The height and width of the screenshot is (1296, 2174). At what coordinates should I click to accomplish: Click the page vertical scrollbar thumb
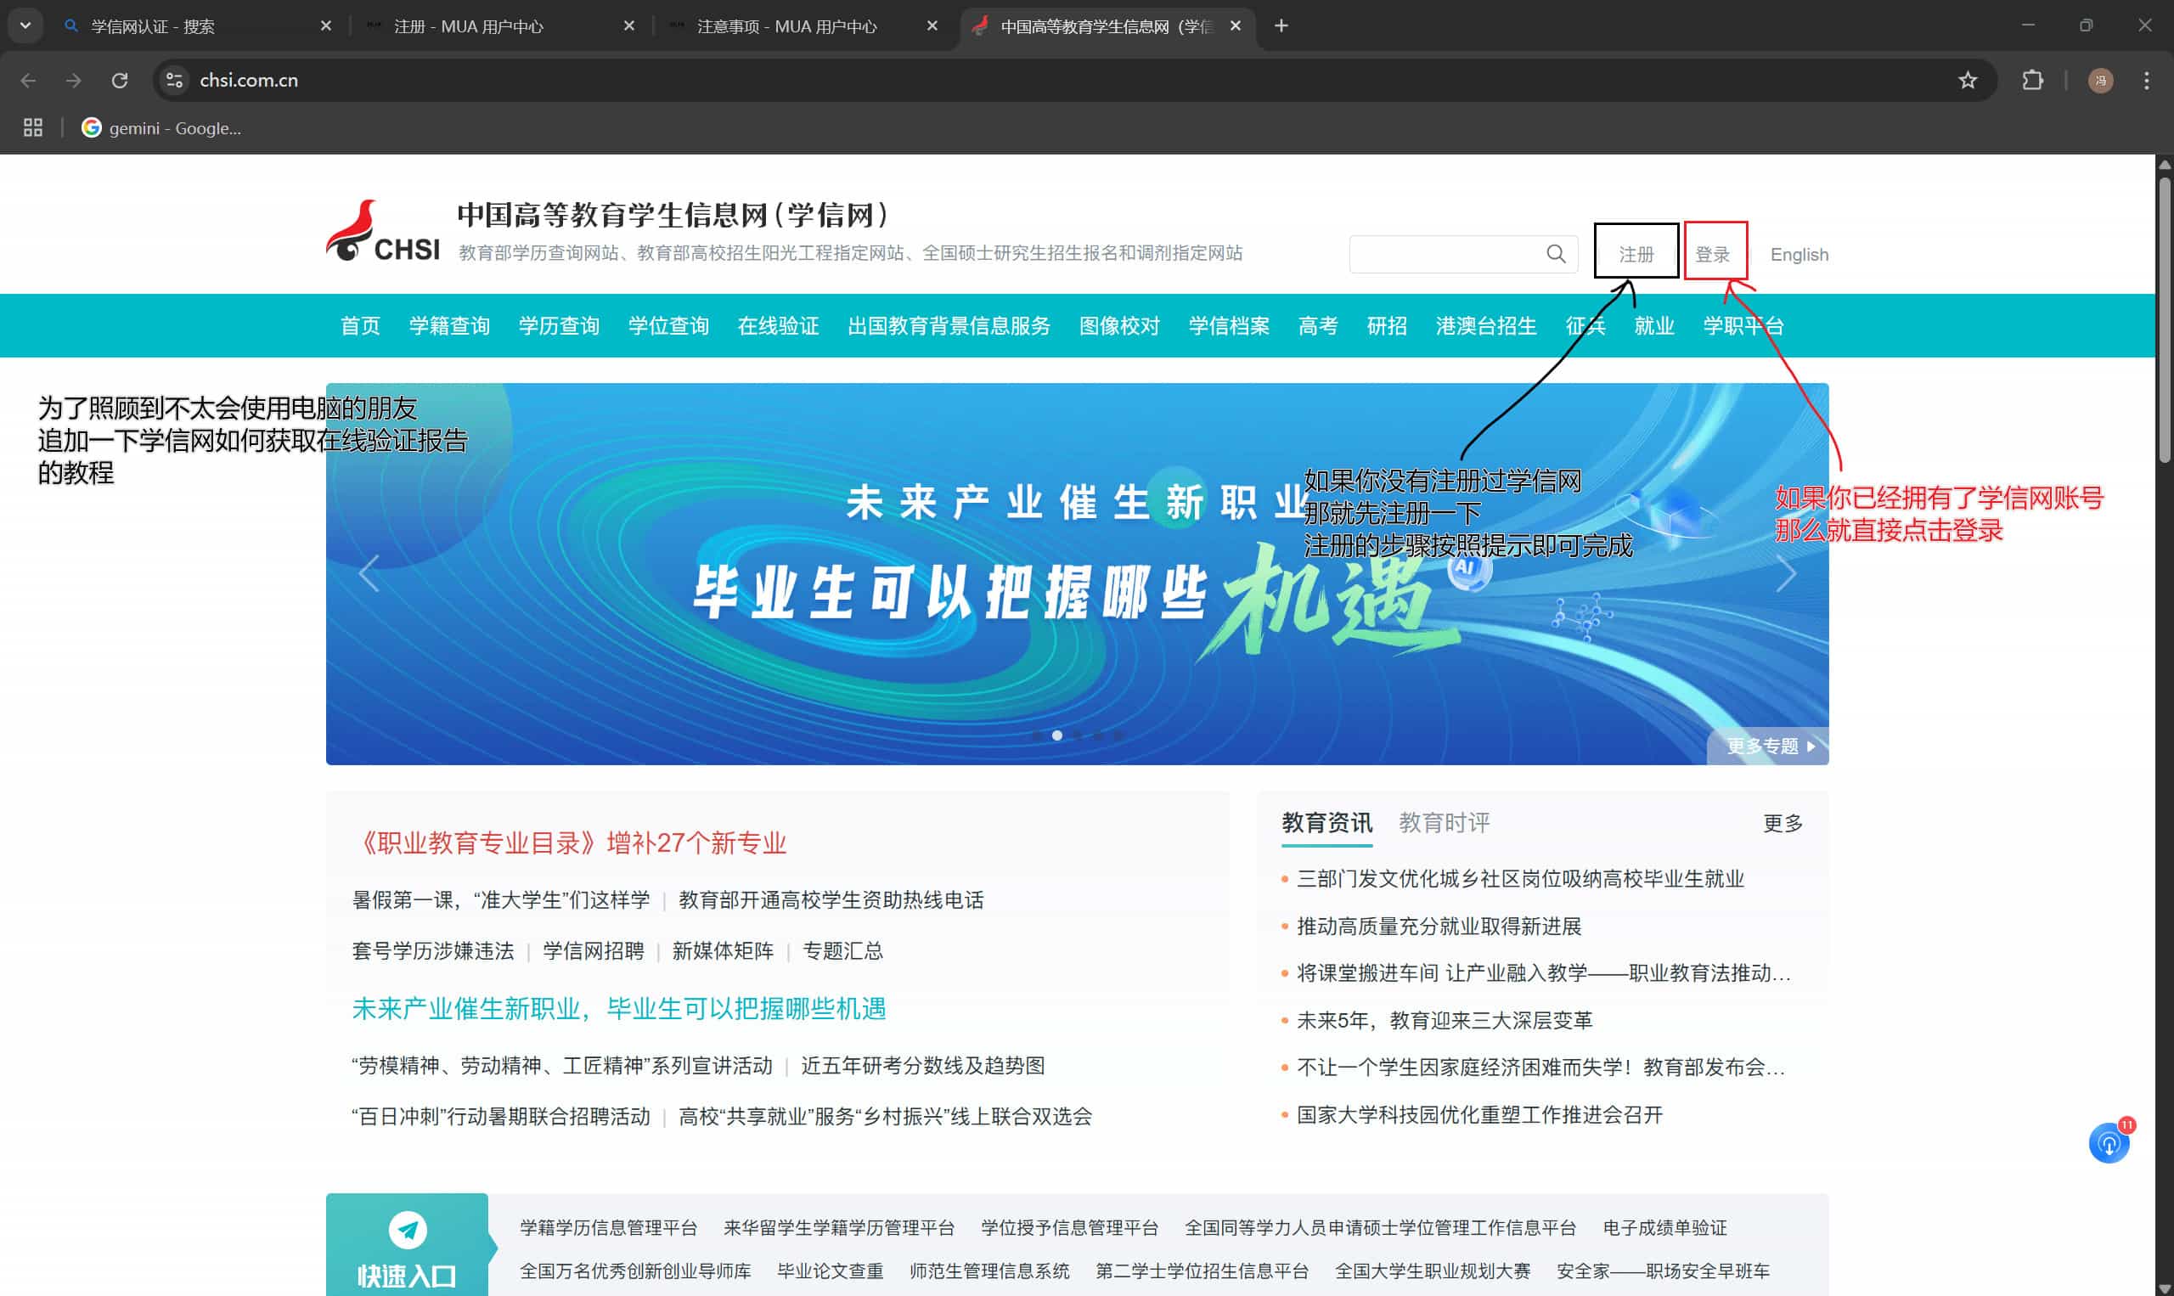pyautogui.click(x=2165, y=318)
